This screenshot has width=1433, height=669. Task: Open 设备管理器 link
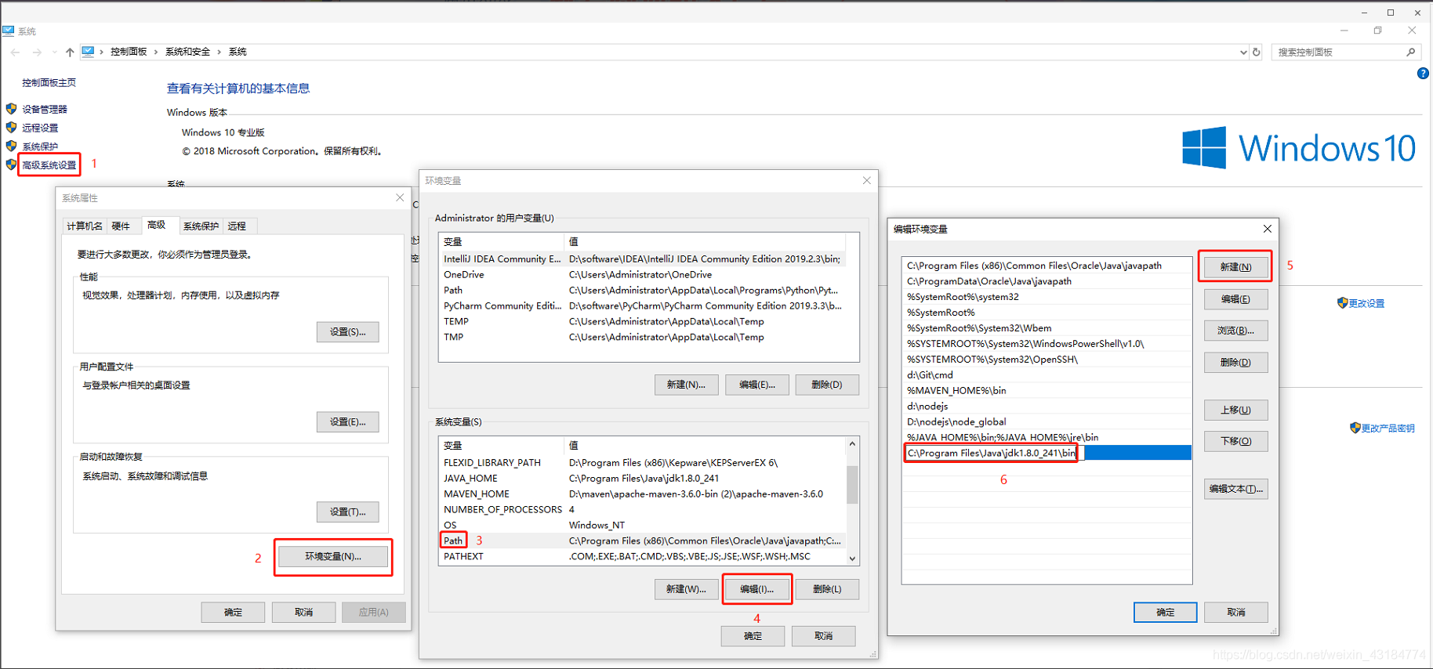coord(45,109)
